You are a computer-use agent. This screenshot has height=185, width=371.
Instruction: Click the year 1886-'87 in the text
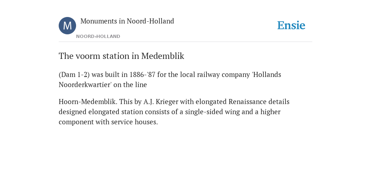pos(142,74)
